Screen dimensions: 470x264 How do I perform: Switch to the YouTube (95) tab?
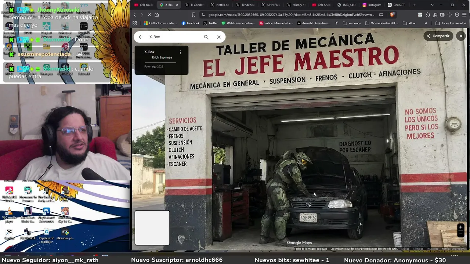[144, 5]
